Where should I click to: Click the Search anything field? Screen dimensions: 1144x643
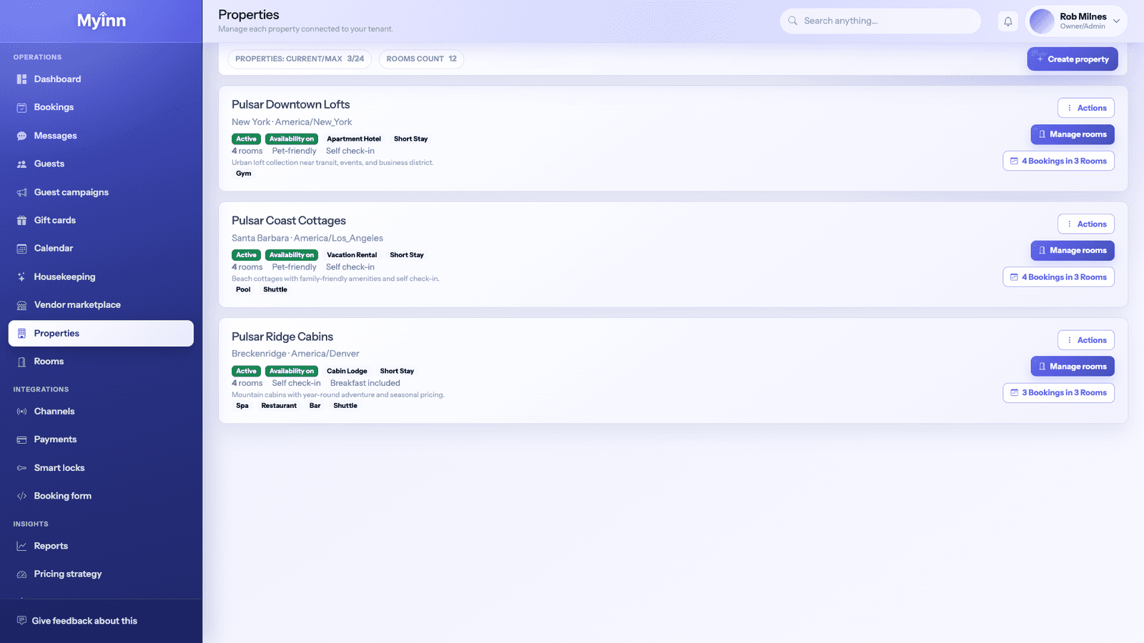880,21
